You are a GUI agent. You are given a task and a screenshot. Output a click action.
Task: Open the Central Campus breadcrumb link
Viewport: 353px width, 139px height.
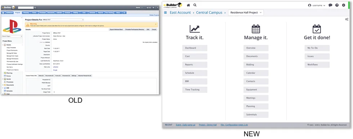point(209,13)
